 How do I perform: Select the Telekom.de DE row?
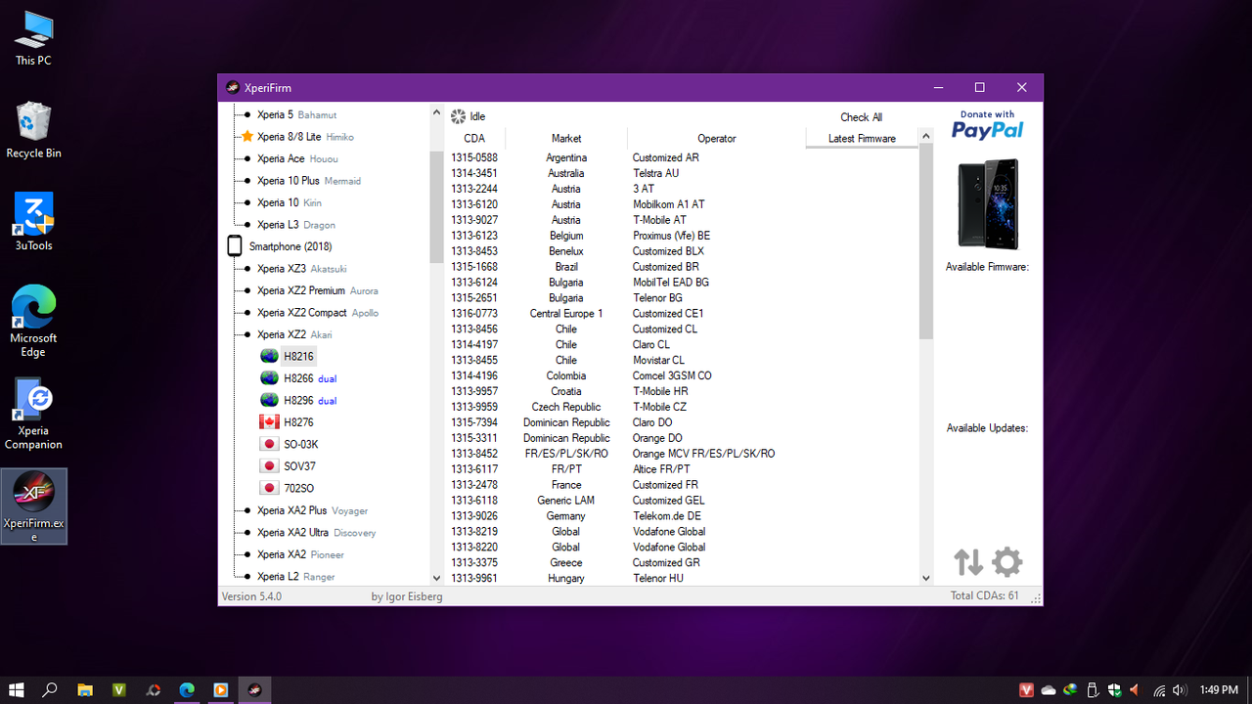tap(682, 516)
